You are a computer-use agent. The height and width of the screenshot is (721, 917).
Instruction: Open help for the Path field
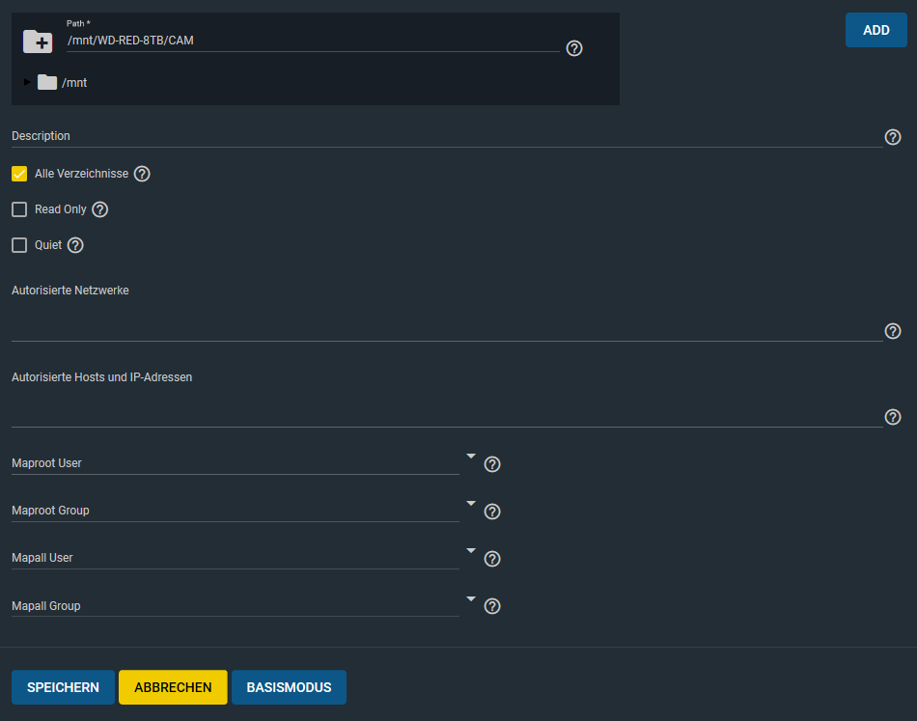[574, 48]
